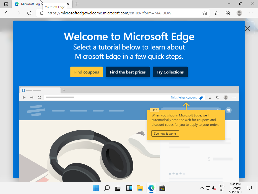Image resolution: width=258 pixels, height=194 pixels.
Task: Open the profile avatar in toolbar
Action: 239,13
